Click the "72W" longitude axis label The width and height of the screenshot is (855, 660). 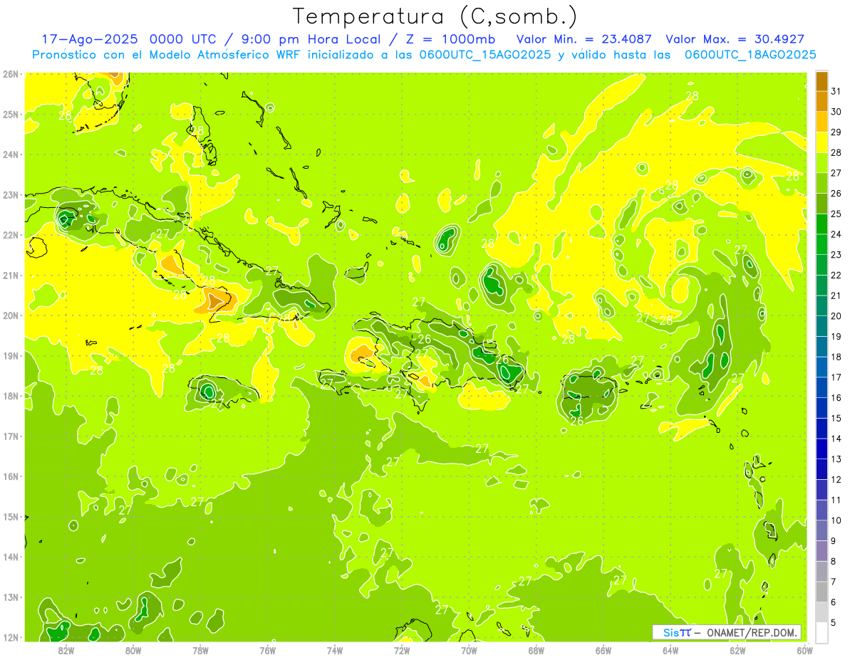pos(402,650)
